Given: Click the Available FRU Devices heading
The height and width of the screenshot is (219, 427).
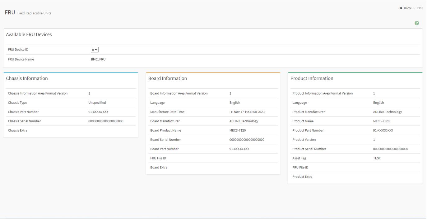Looking at the screenshot, I should pyautogui.click(x=29, y=34).
